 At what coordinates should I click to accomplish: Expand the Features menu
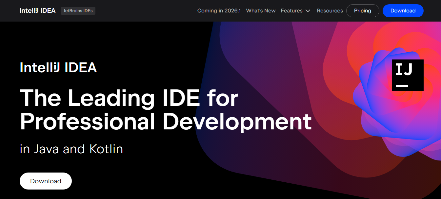click(x=295, y=11)
